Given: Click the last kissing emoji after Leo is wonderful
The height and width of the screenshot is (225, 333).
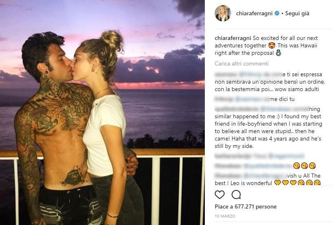Looking at the screenshot, I should pos(317,183).
